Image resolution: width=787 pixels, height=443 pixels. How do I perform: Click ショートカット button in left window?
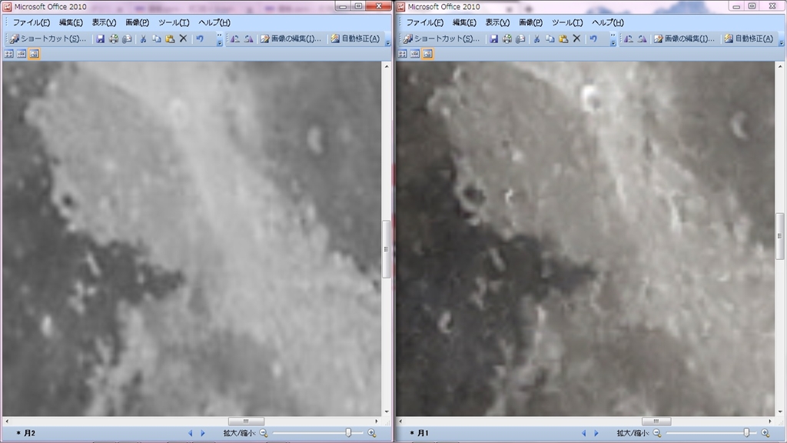pos(48,38)
